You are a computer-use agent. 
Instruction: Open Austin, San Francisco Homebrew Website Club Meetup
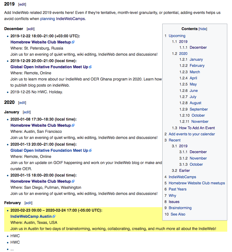click(40, 125)
